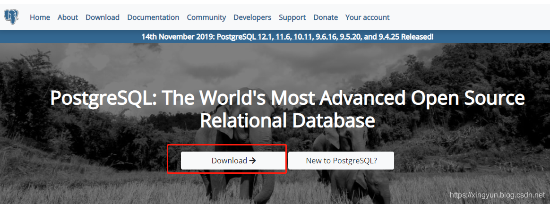Open the Developers nav link
Screen dimensions: 550x204
(x=252, y=17)
